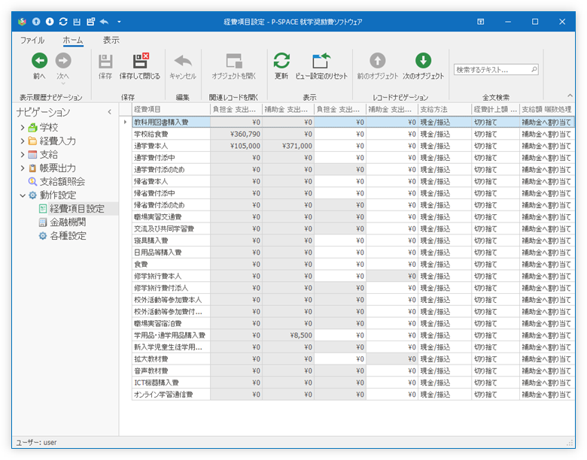The height and width of the screenshot is (460, 587).
Task: Open 支給額照会 in navigation
Action: point(62,182)
